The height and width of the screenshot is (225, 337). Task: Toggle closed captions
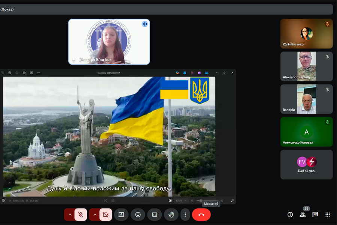click(x=155, y=214)
